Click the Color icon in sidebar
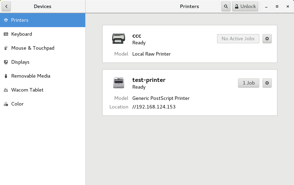This screenshot has height=185, width=294. tap(6, 104)
